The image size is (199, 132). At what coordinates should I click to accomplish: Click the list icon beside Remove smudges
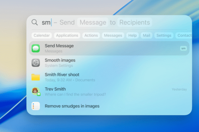35,106
